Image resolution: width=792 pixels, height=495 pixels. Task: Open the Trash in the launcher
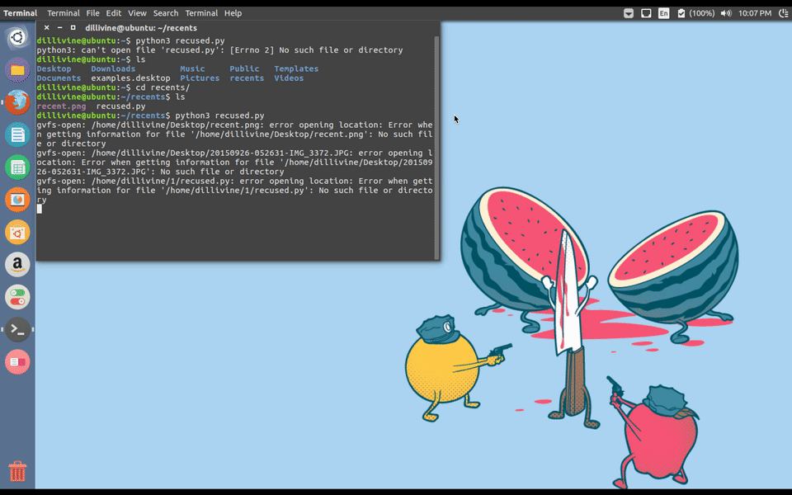(17, 471)
